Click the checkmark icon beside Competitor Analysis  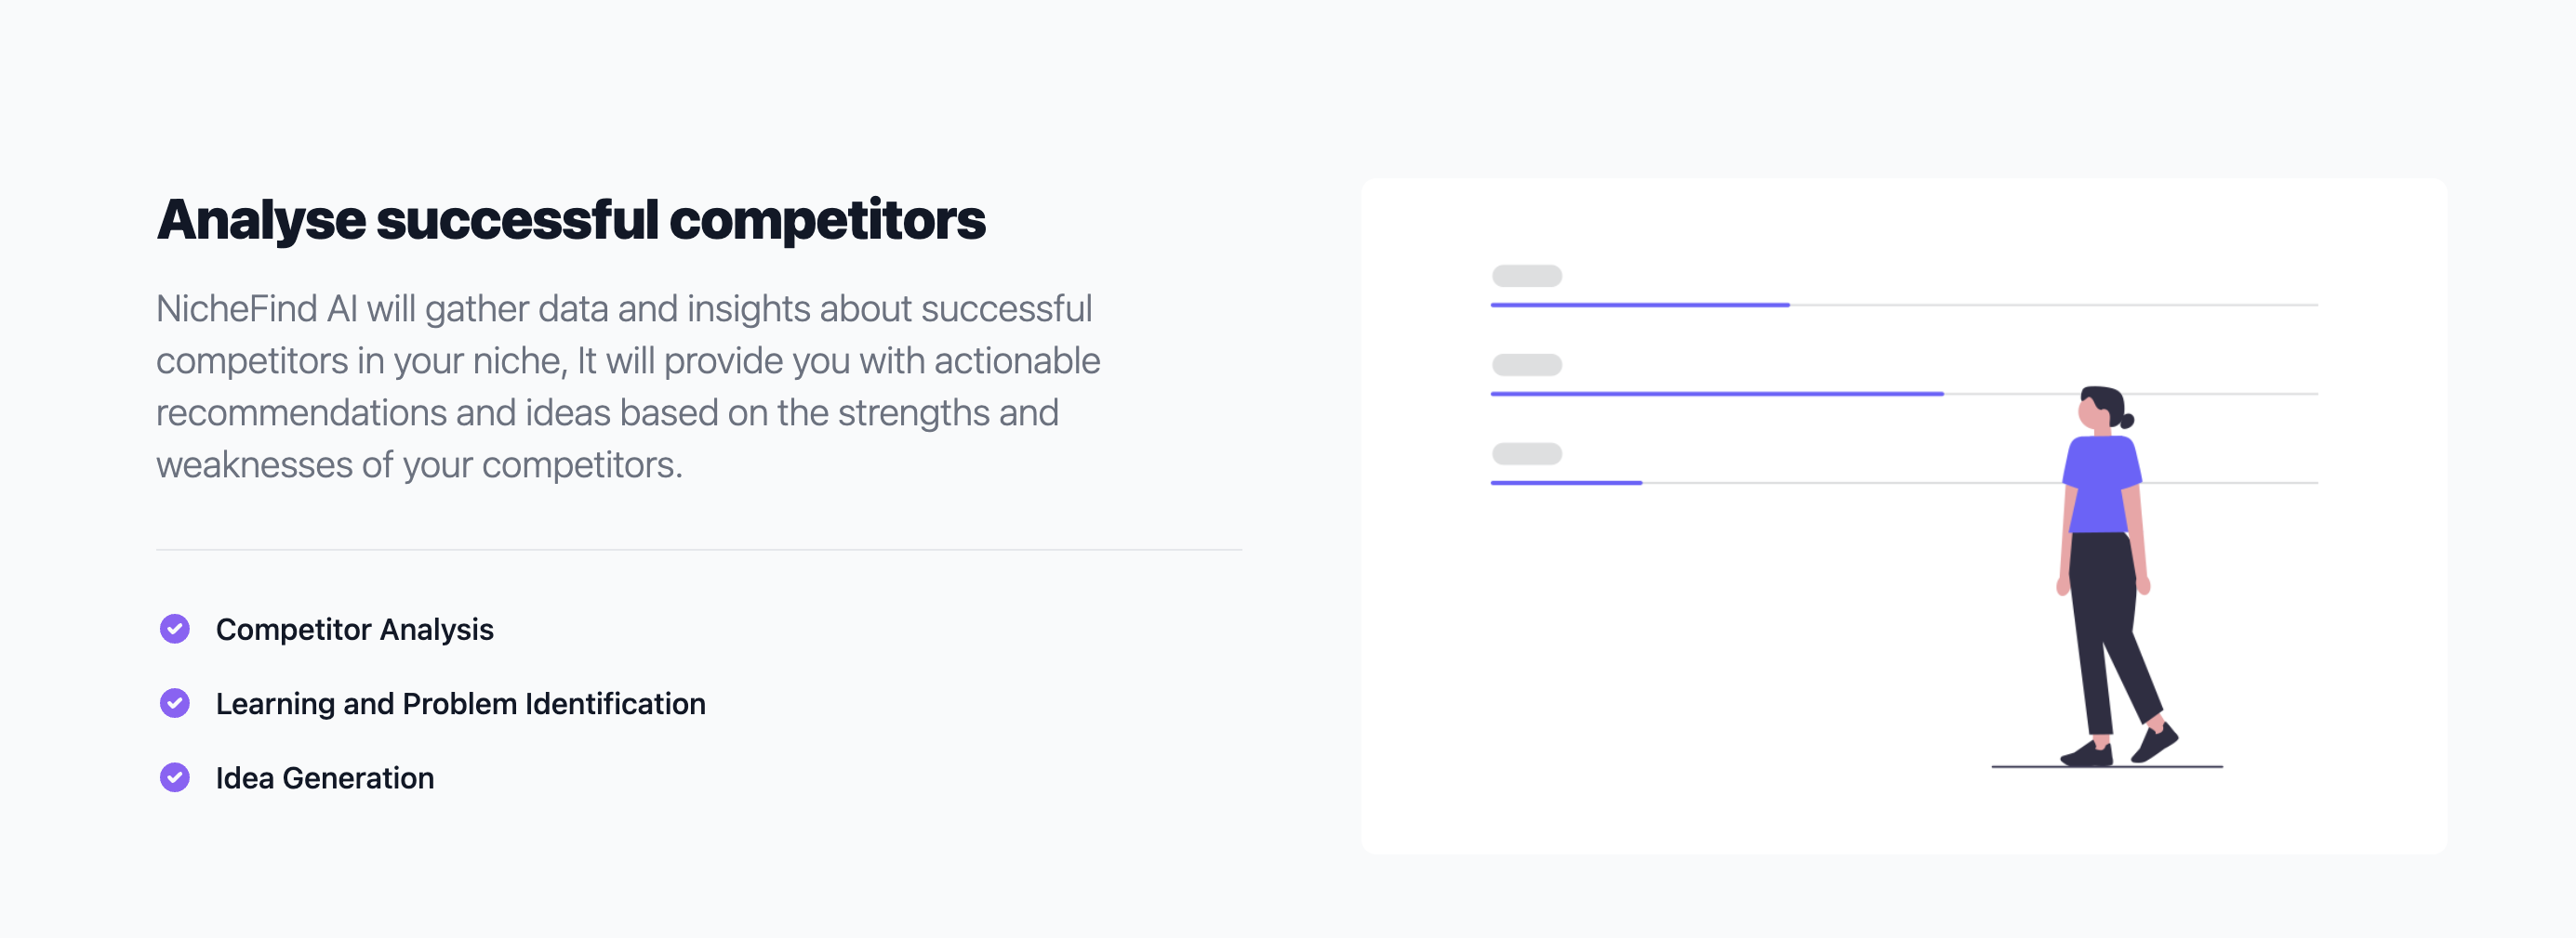(x=175, y=630)
